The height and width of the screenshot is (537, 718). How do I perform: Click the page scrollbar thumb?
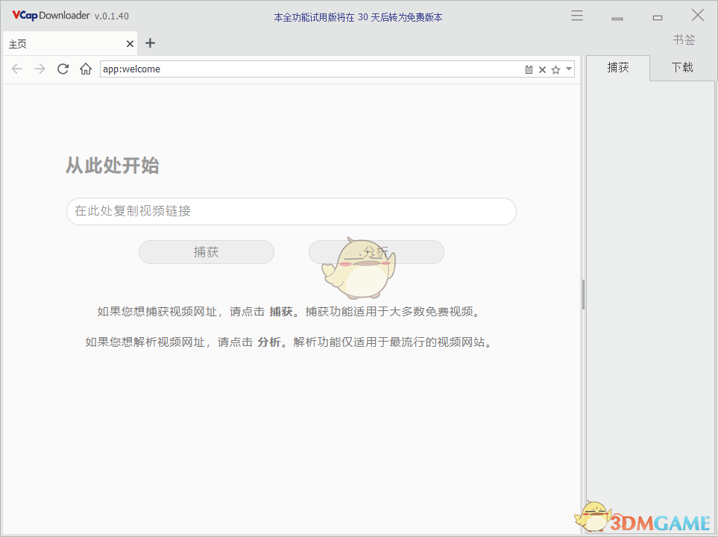tap(582, 294)
